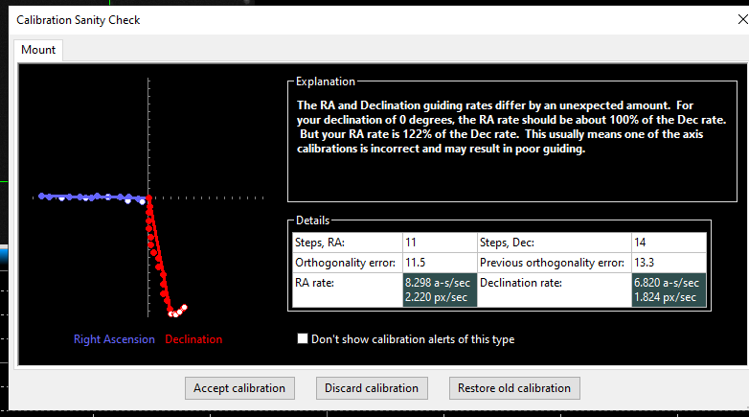Image resolution: width=749 pixels, height=417 pixels.
Task: Select the RA rate value cell
Action: [439, 290]
